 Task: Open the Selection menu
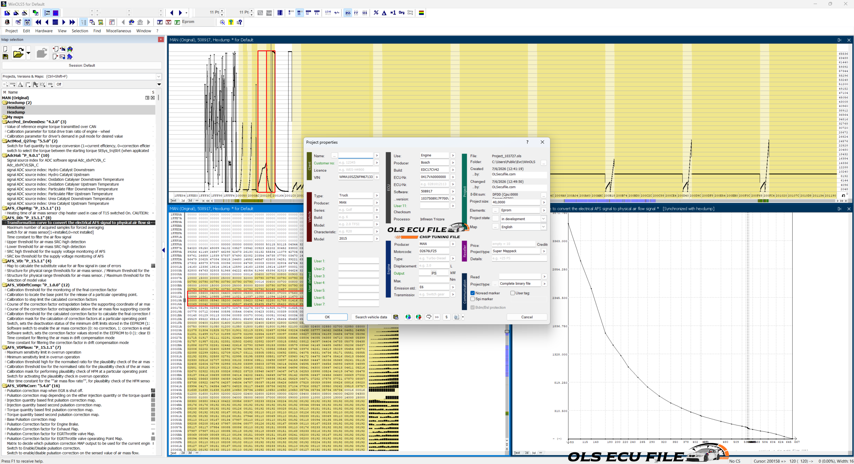point(80,31)
